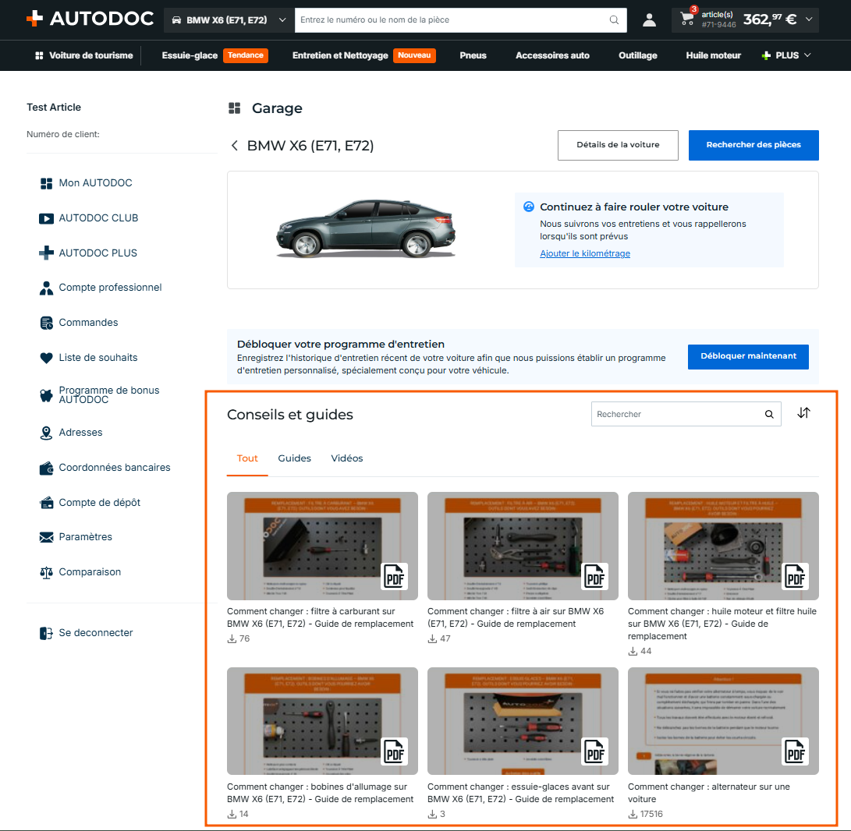
Task: Click the Liste de souhaits heart icon
Action: (46, 358)
